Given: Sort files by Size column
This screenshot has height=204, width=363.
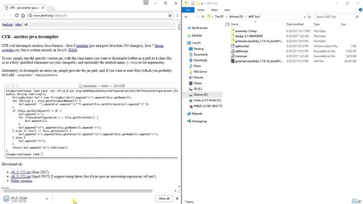Looking at the screenshot, I should [343, 24].
